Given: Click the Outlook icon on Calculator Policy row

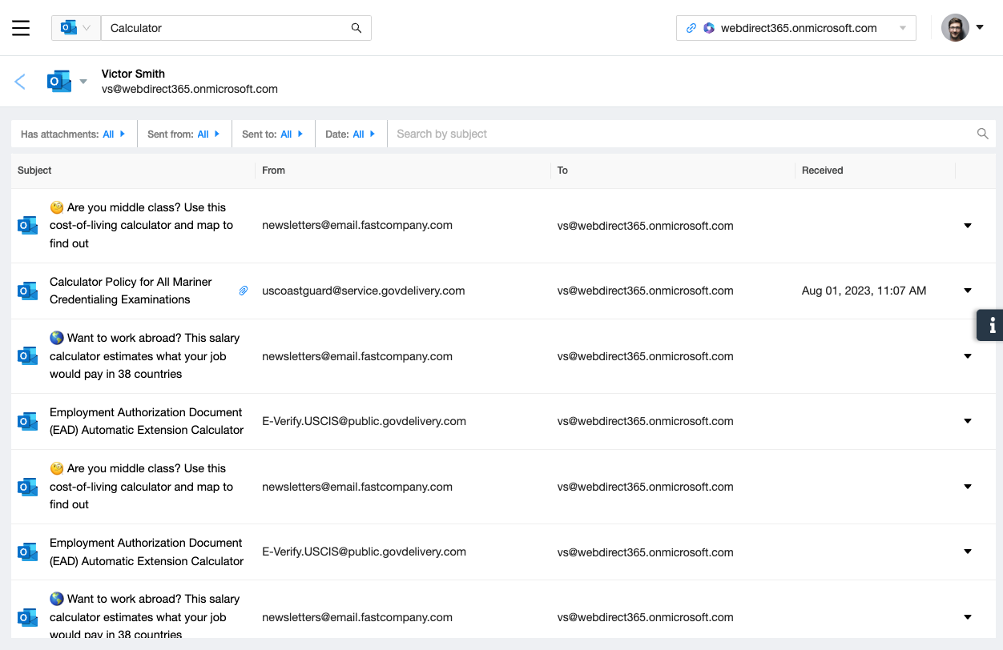Looking at the screenshot, I should [28, 291].
